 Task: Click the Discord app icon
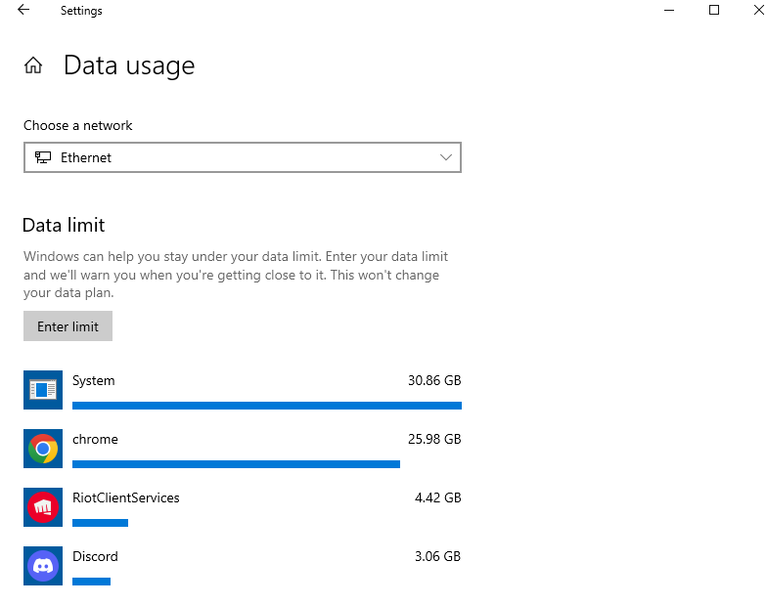tap(43, 566)
